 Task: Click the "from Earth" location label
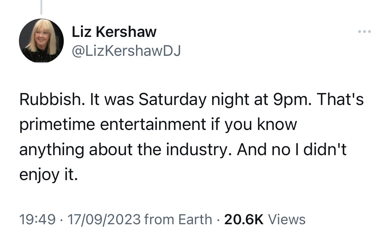coord(178,220)
